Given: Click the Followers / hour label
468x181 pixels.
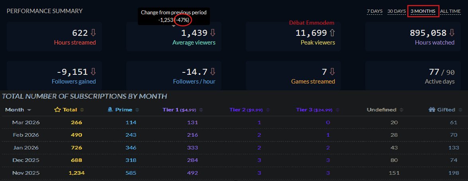Looking at the screenshot, I should pyautogui.click(x=194, y=82).
